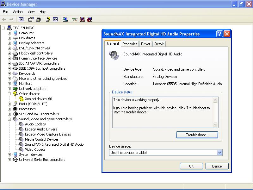This screenshot has height=190, width=253.
Task: Collapse Sound, video and game controllers
Action: (9, 119)
